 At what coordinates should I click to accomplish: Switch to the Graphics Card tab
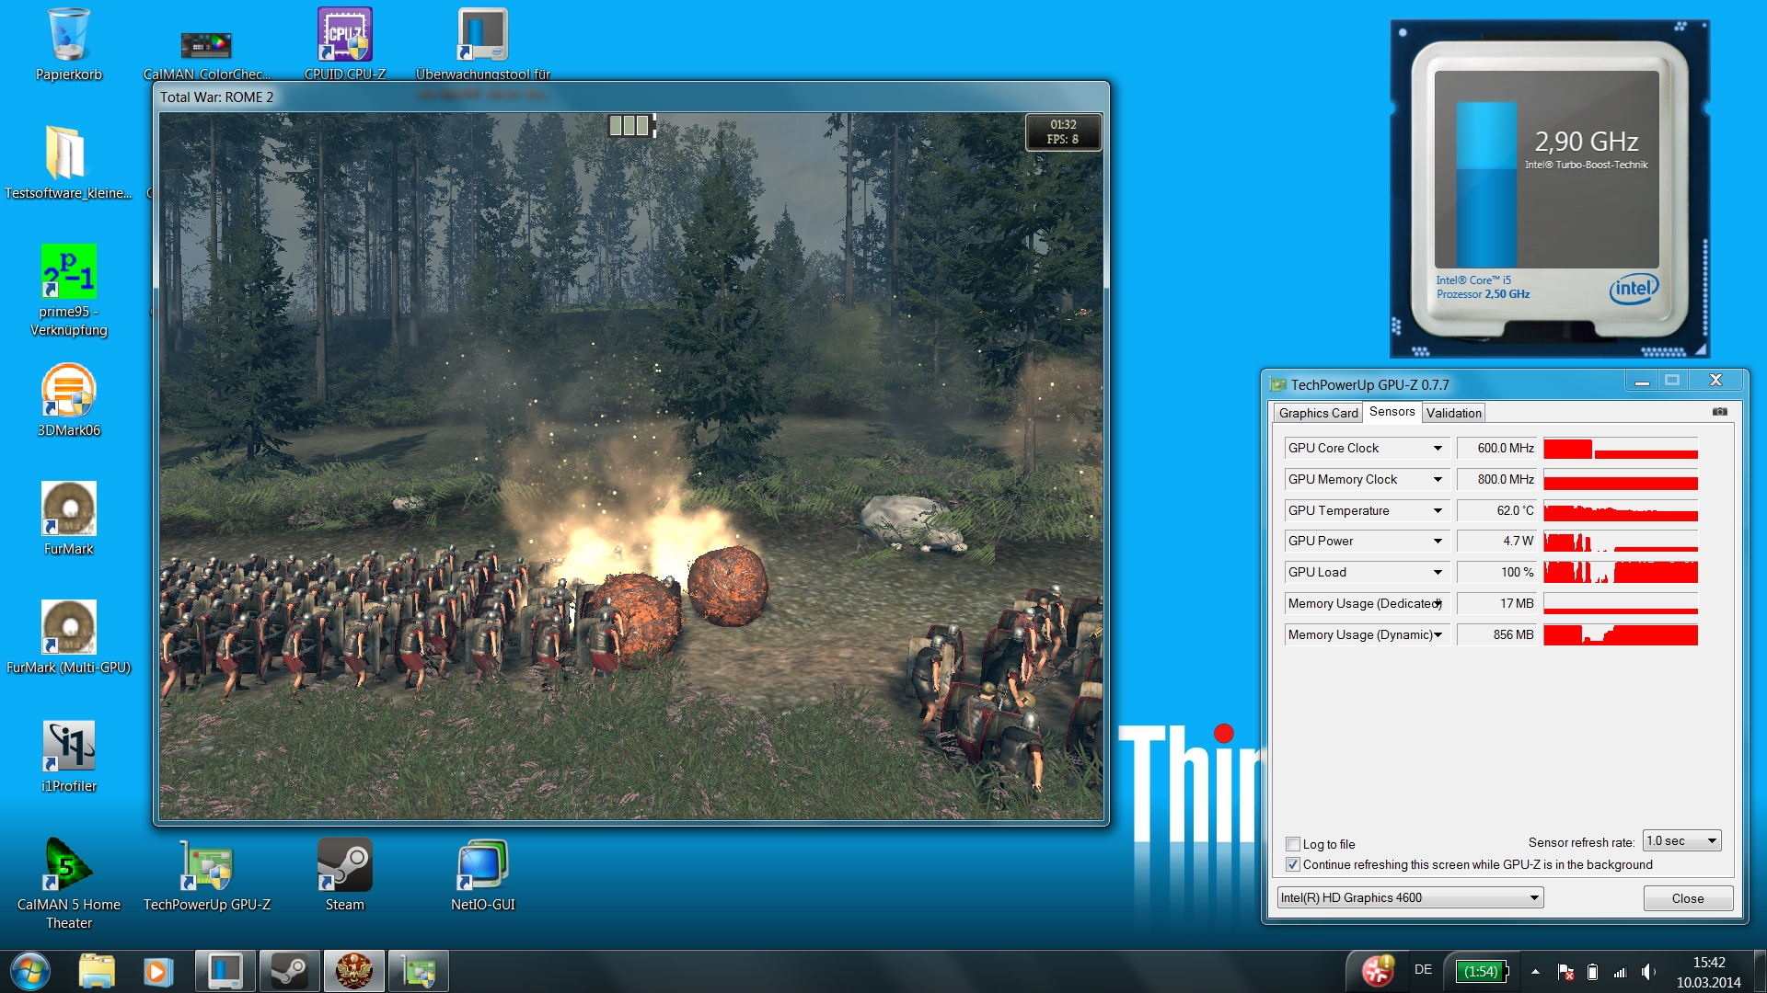1318,413
